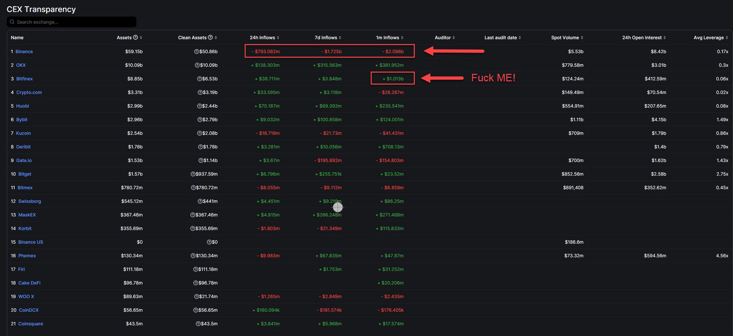Click the info icon beside Huobi clean assets $2.44b

[x=199, y=106]
